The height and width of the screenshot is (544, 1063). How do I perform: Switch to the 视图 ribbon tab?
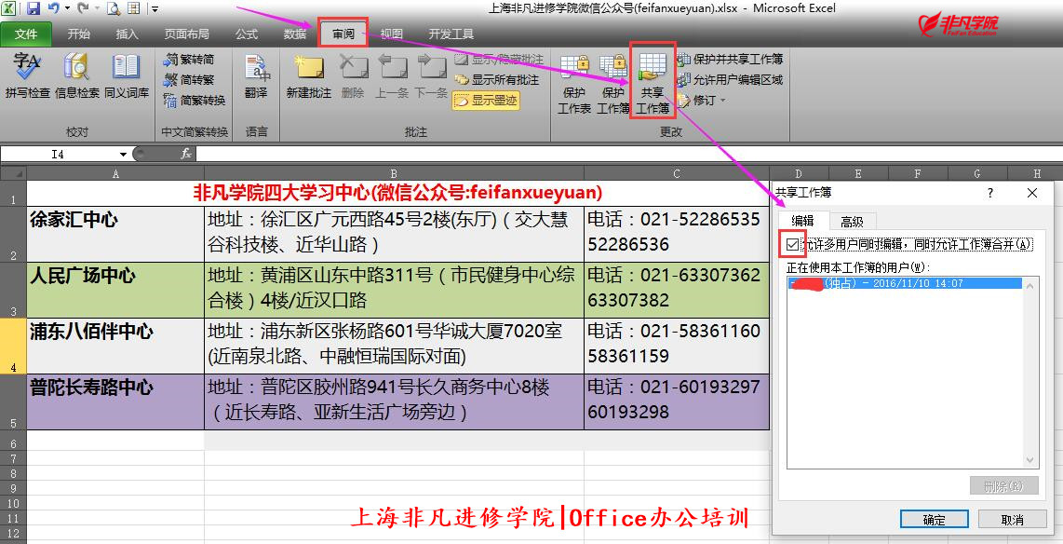click(391, 34)
